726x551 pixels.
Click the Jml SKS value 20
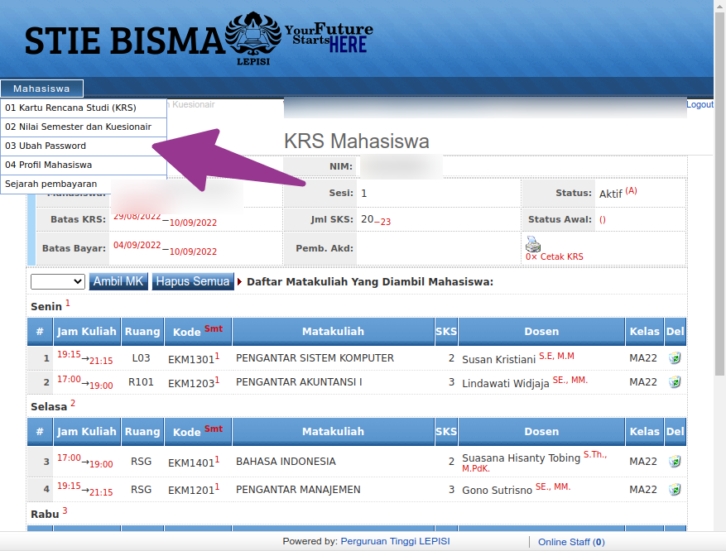pyautogui.click(x=368, y=219)
